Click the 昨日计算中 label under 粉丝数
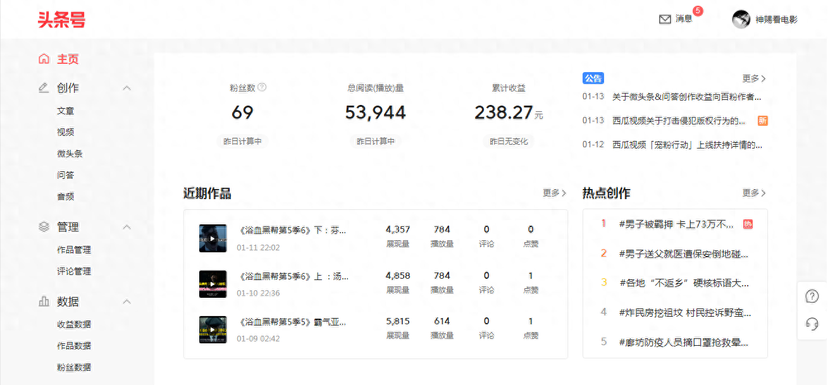The image size is (828, 385). [242, 142]
